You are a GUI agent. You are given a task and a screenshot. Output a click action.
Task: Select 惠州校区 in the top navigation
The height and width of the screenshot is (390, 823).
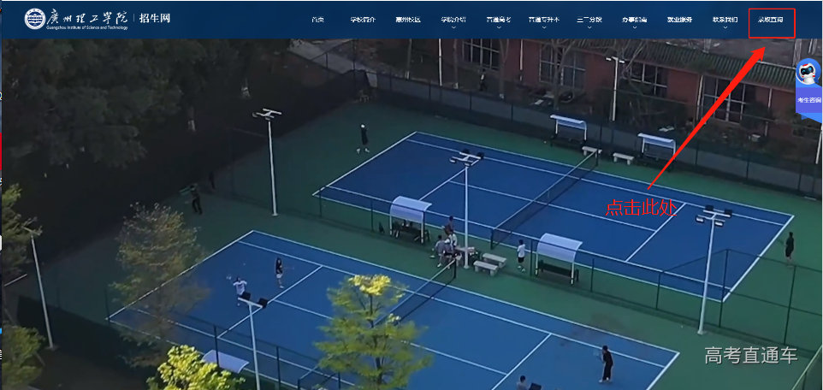[408, 20]
